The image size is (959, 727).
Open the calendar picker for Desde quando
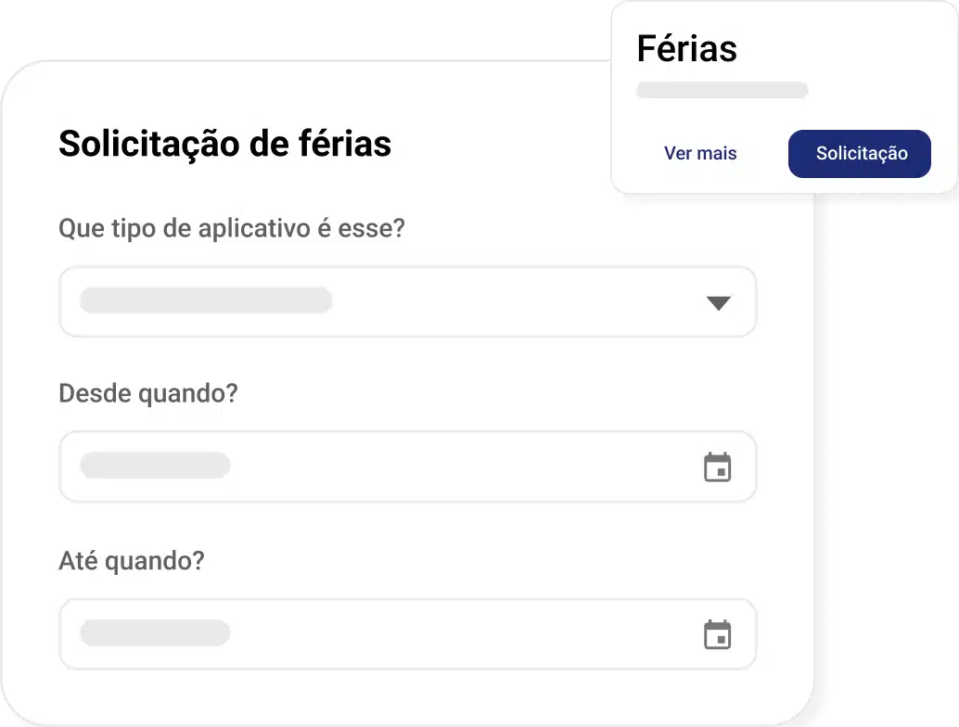coord(717,467)
